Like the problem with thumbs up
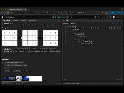 click(x=4, y=83)
